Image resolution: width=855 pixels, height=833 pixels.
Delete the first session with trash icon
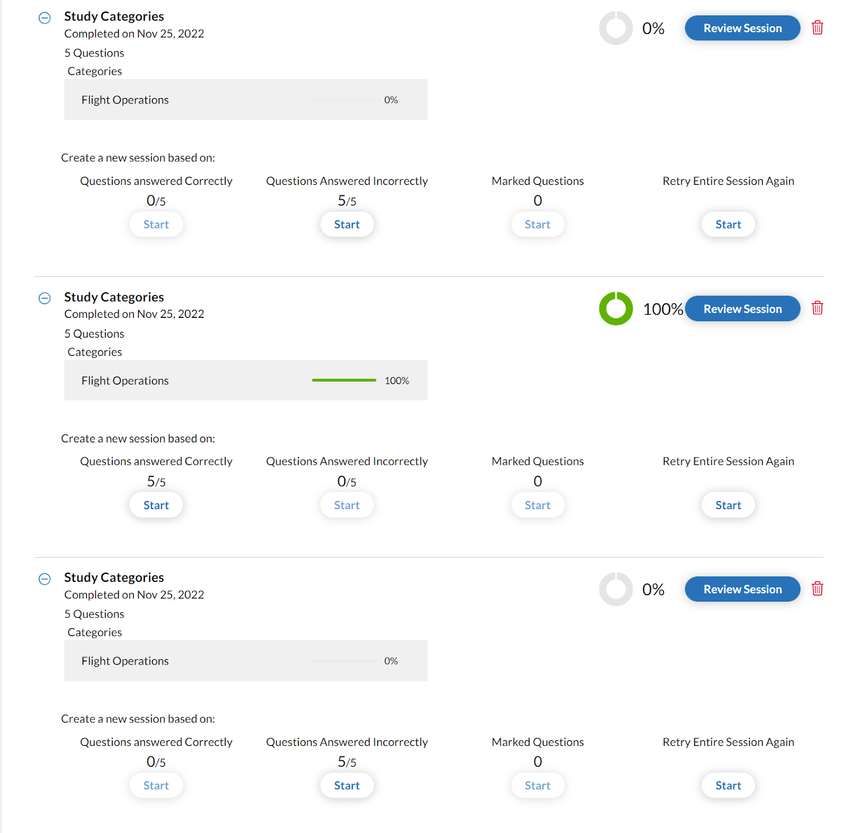[x=817, y=27]
